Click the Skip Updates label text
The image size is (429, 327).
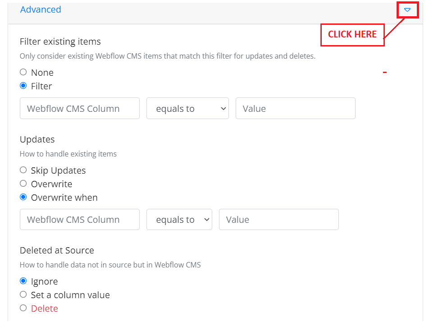pos(58,170)
